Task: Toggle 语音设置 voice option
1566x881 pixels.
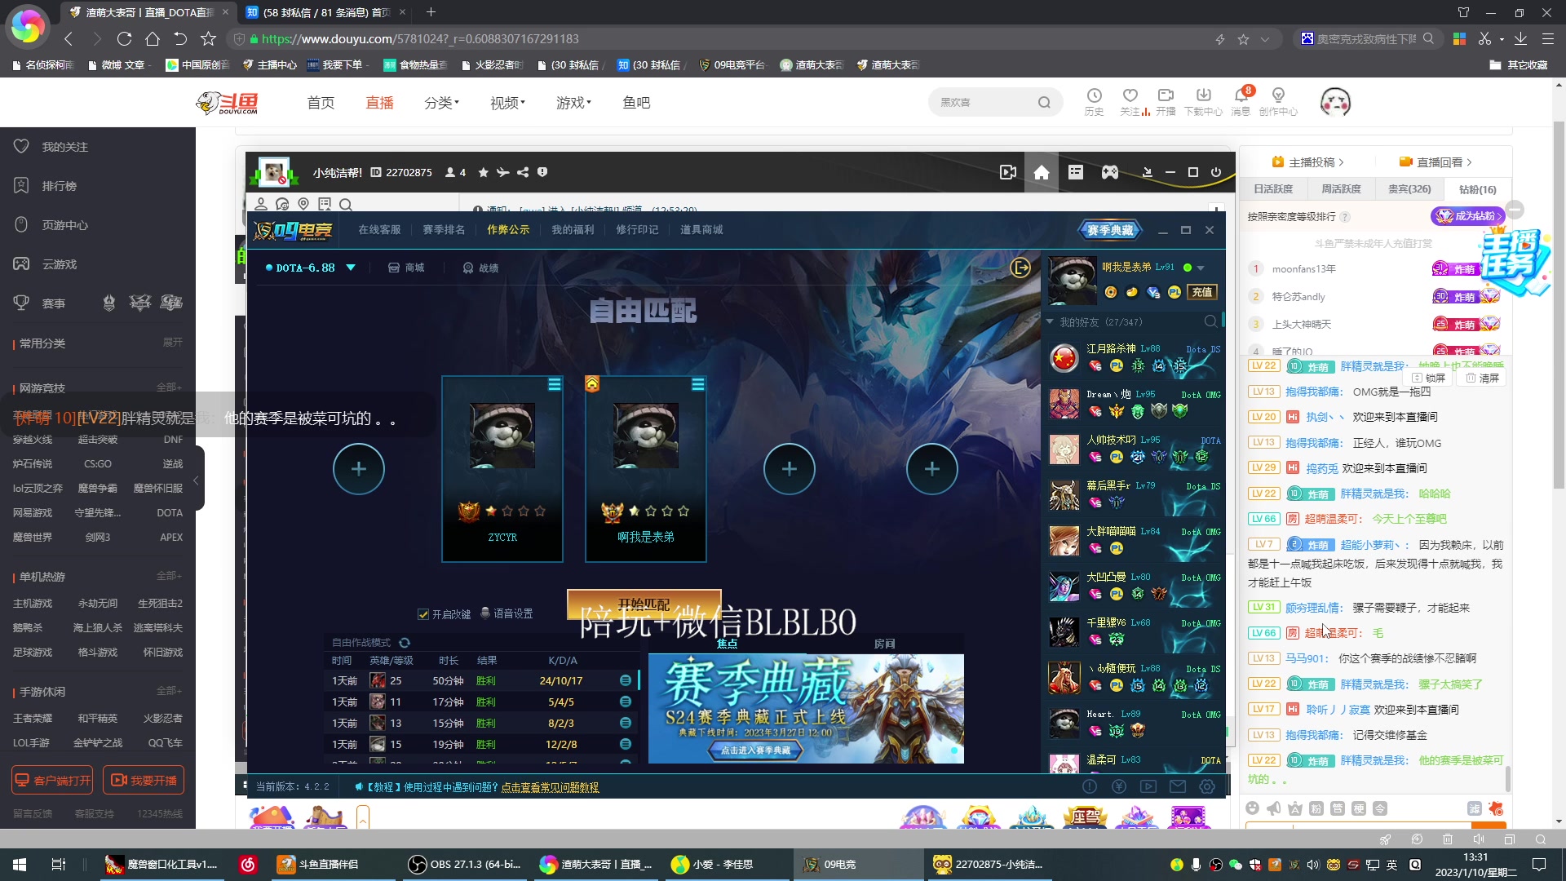Action: (507, 613)
